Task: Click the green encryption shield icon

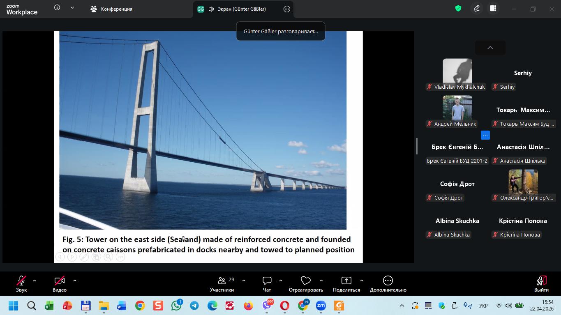Action: tap(458, 9)
